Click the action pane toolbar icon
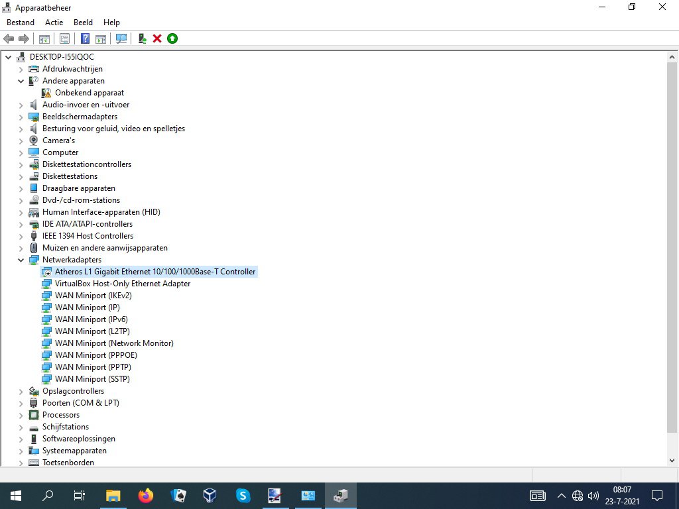The height and width of the screenshot is (509, 679). pos(101,38)
